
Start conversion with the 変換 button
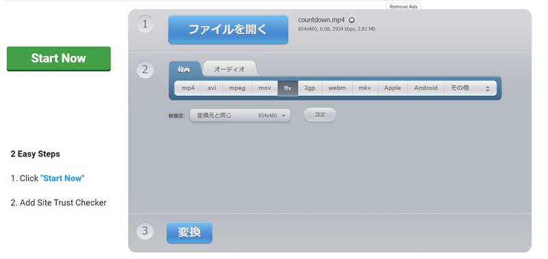tap(190, 232)
